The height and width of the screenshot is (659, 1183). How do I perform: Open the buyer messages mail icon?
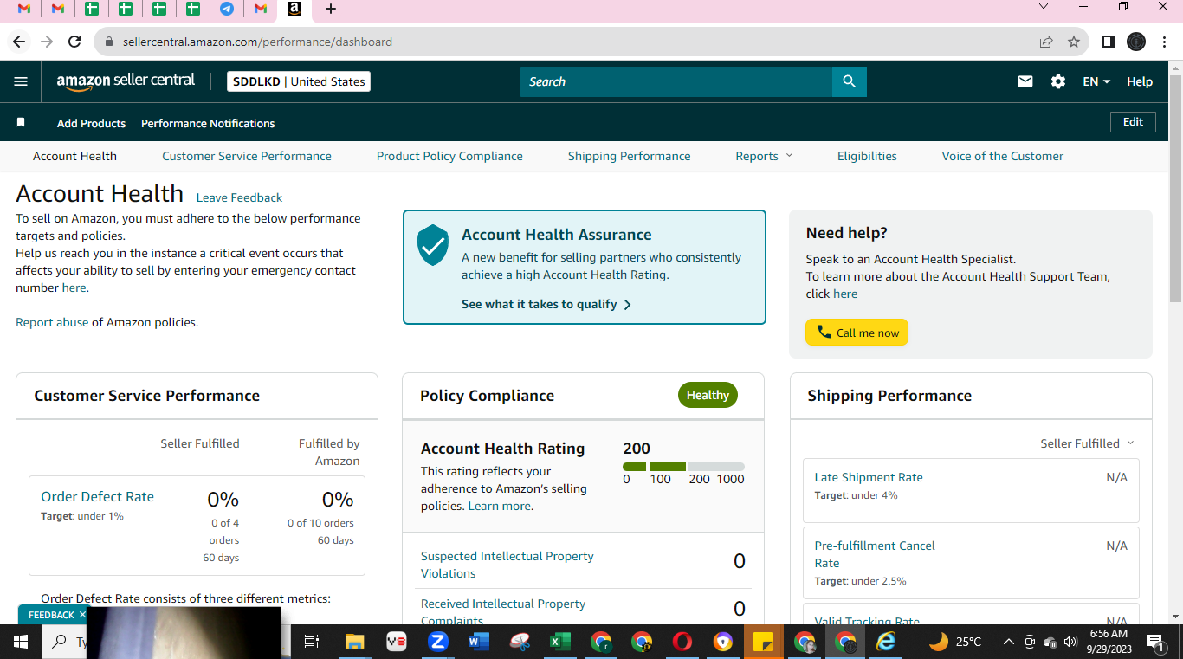click(x=1025, y=81)
